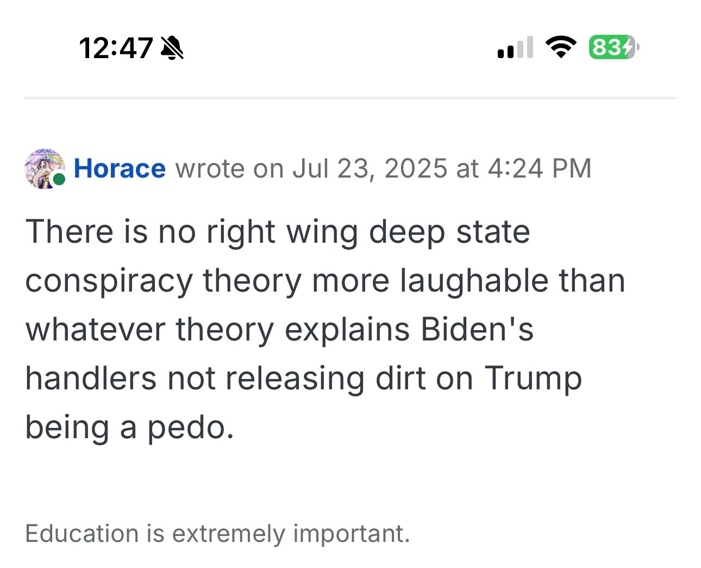Screen dimensions: 701x568
Task: Click the 4:24 PM post time
Action: 539,168
